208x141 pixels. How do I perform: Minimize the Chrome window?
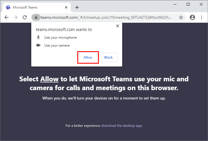click(x=175, y=4)
